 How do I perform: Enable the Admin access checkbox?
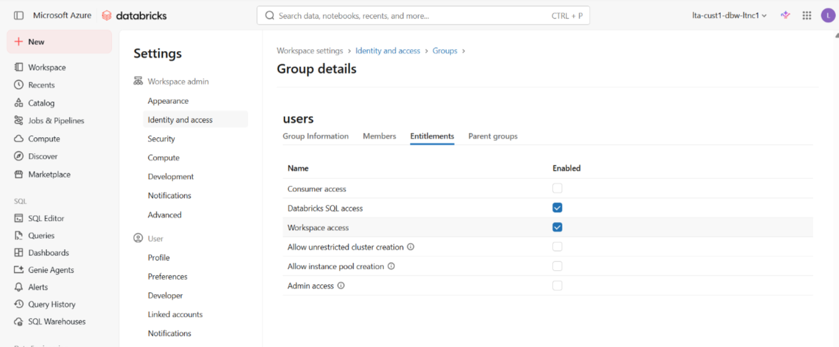[557, 285]
